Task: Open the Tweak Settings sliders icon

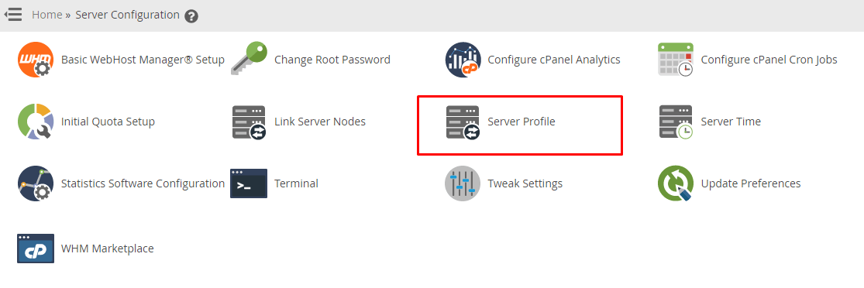Action: [x=463, y=183]
